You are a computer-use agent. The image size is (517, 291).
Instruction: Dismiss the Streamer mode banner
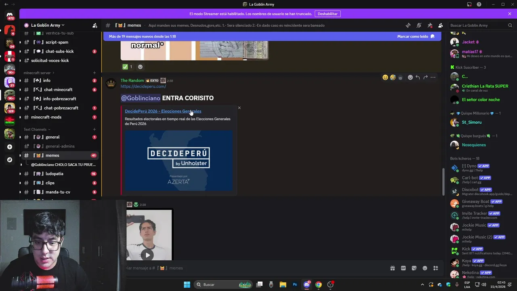(510, 14)
